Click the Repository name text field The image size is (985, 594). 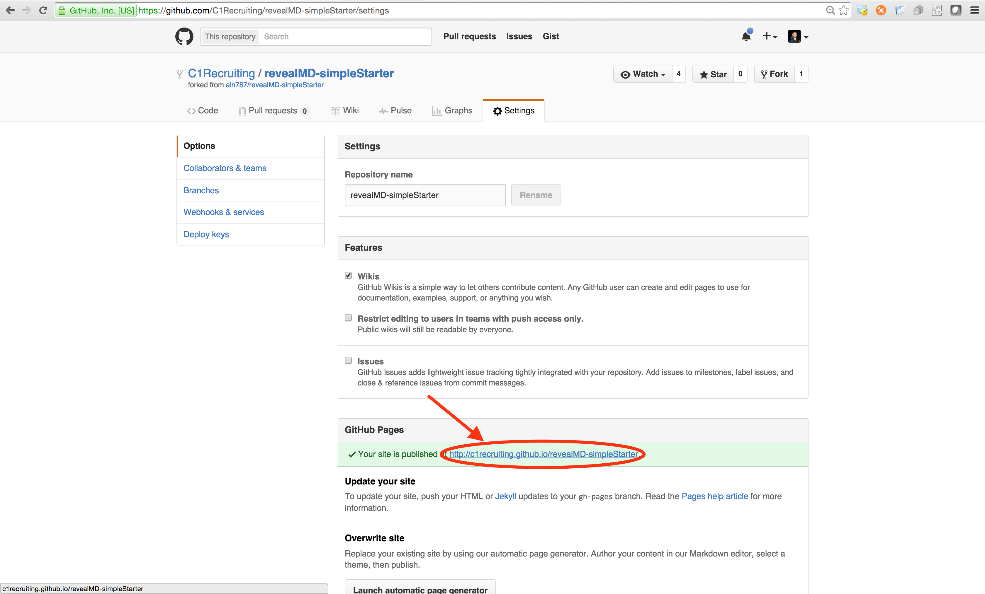(x=425, y=195)
